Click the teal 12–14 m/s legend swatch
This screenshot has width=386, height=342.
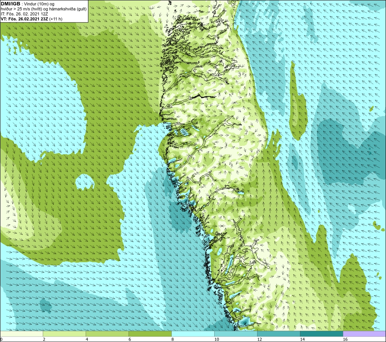point(279,334)
